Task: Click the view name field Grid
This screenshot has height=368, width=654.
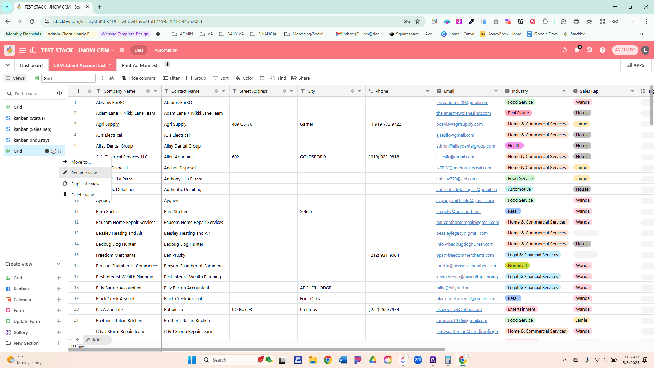Action: click(68, 78)
